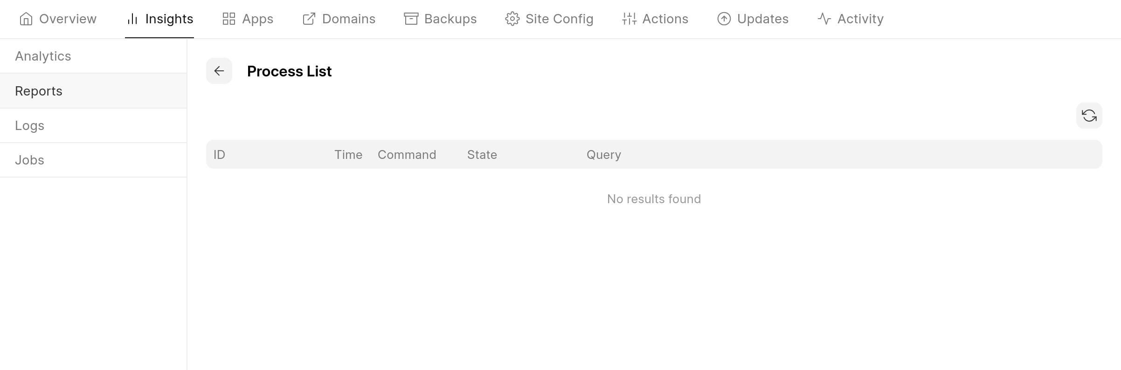The width and height of the screenshot is (1121, 370).
Task: Click the Apps grid icon
Action: 229,19
